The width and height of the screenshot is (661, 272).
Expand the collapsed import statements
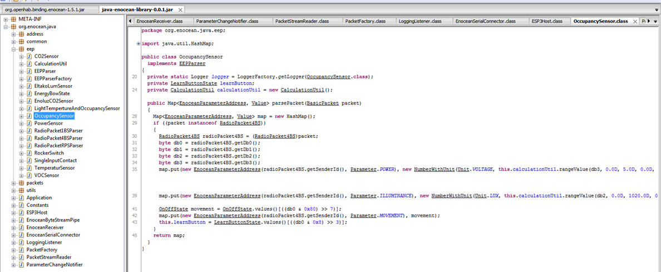click(x=139, y=43)
